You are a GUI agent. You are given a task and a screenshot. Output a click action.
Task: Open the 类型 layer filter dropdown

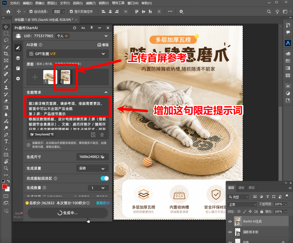tap(238, 197)
